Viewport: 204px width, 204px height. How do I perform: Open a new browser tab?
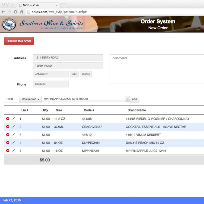64,5
